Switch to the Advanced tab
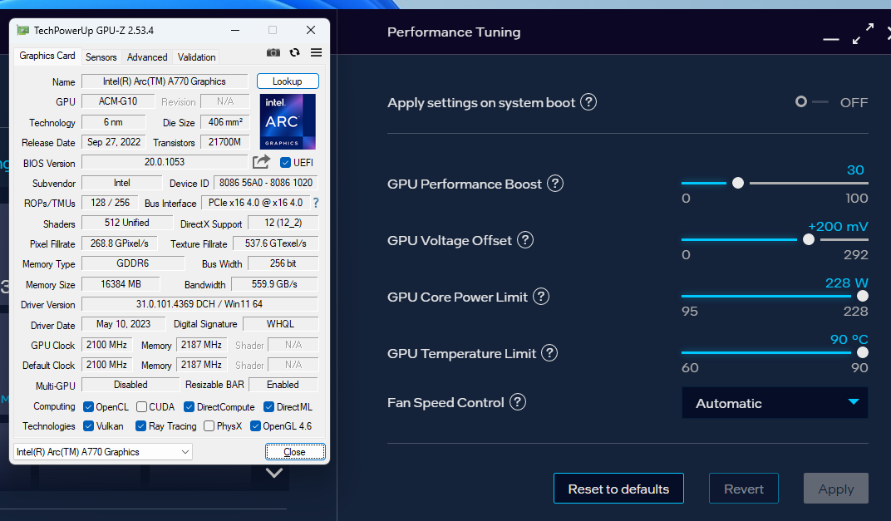891x521 pixels. click(x=147, y=57)
